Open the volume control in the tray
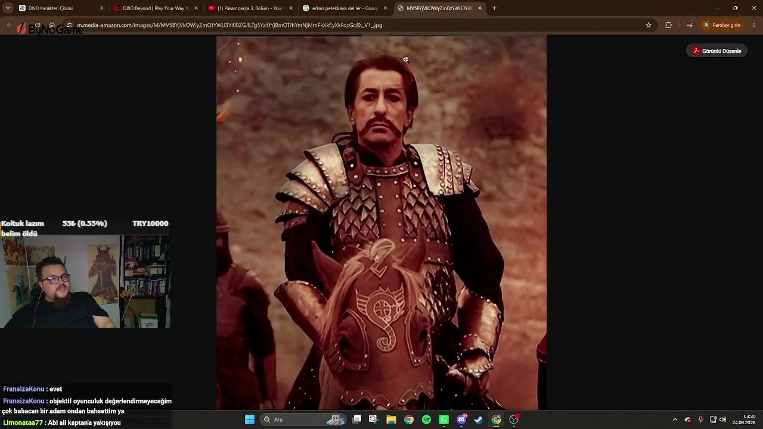Viewport: 763px width, 429px height. pyautogui.click(x=723, y=419)
